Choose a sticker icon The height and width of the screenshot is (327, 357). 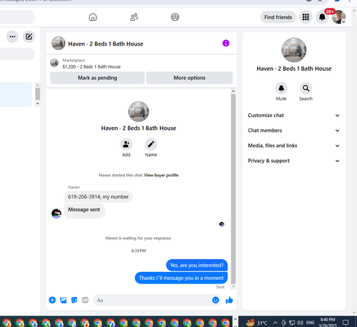74,300
